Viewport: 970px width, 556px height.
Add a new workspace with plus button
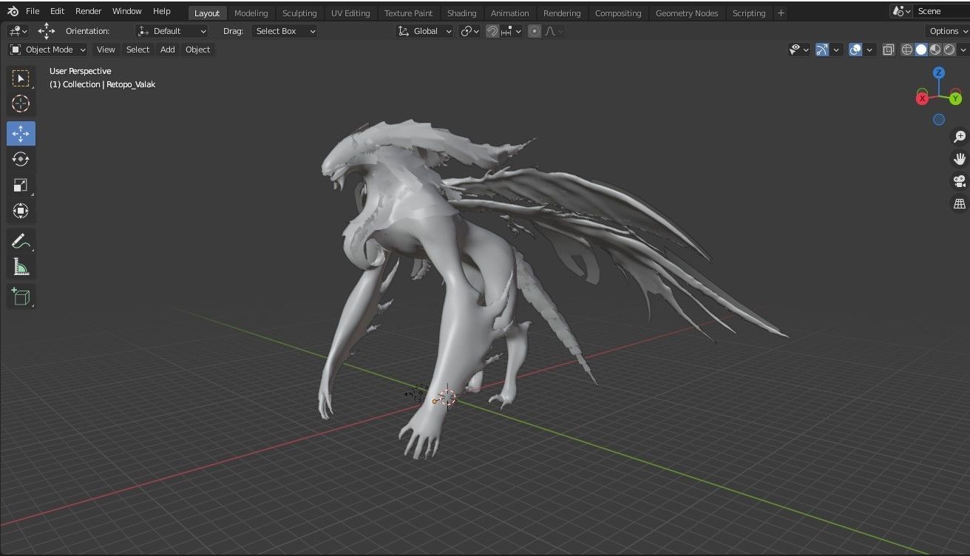tap(781, 13)
